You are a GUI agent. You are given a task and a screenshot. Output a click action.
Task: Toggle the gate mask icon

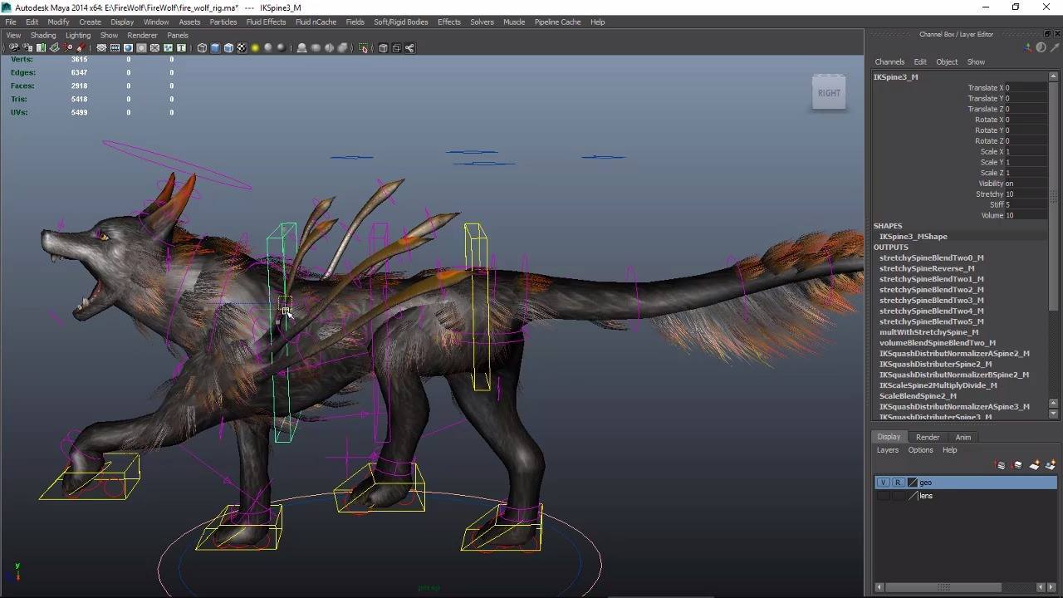141,48
